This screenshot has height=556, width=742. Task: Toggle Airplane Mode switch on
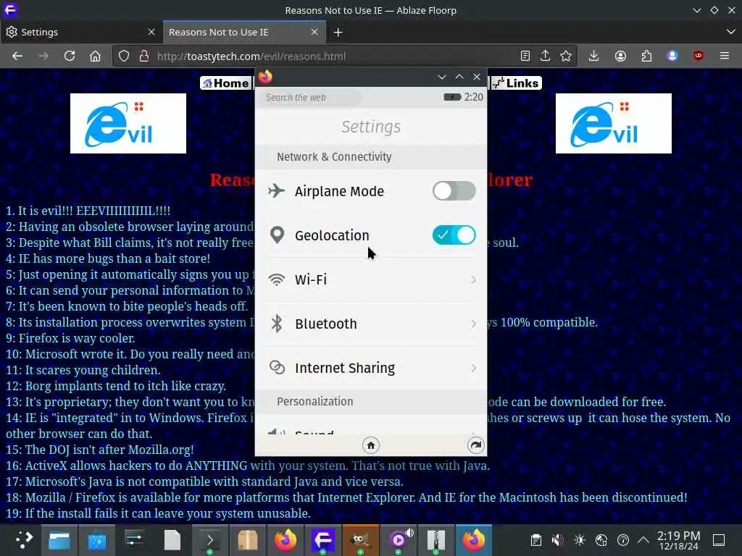tap(454, 191)
